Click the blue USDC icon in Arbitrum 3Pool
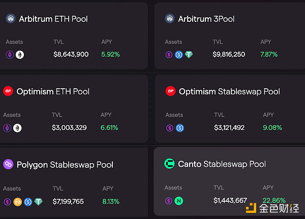Viewport: 305px width, 219px height. pyautogui.click(x=179, y=55)
